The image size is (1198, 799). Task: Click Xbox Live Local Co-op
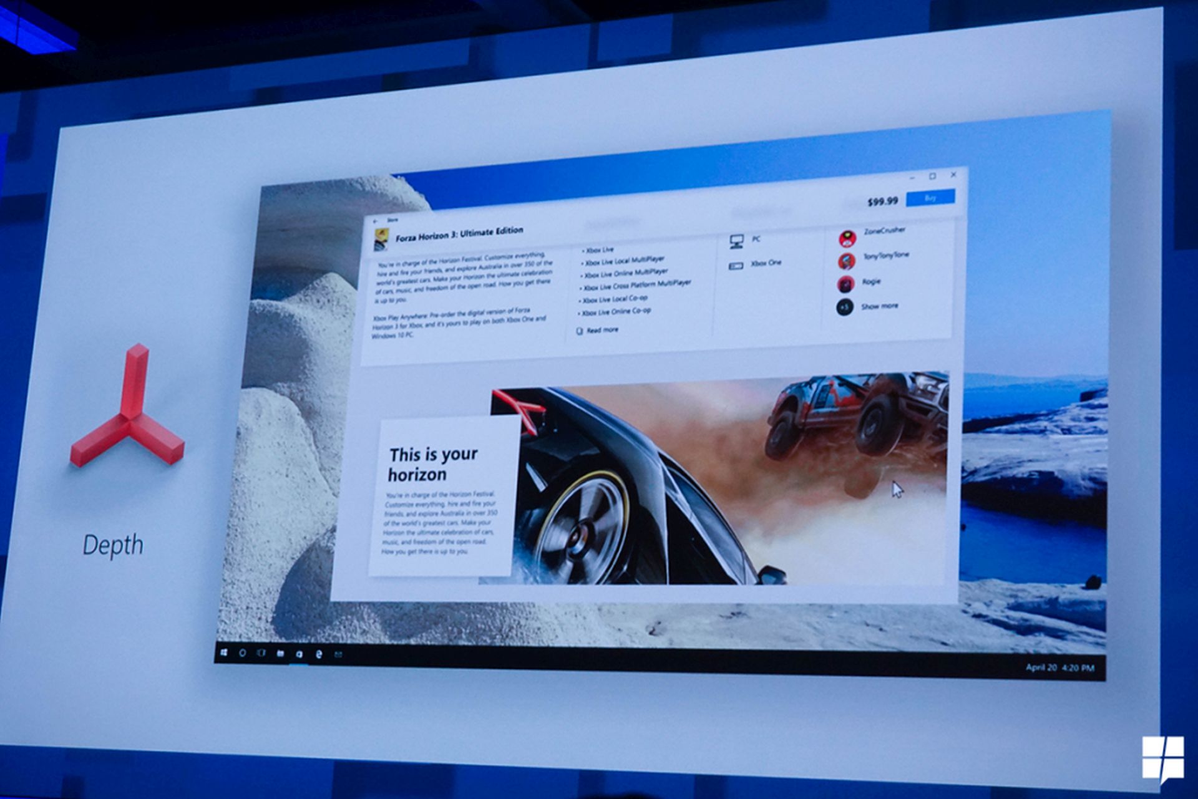pyautogui.click(x=615, y=299)
